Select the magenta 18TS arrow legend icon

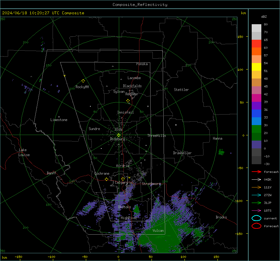pos(256,211)
